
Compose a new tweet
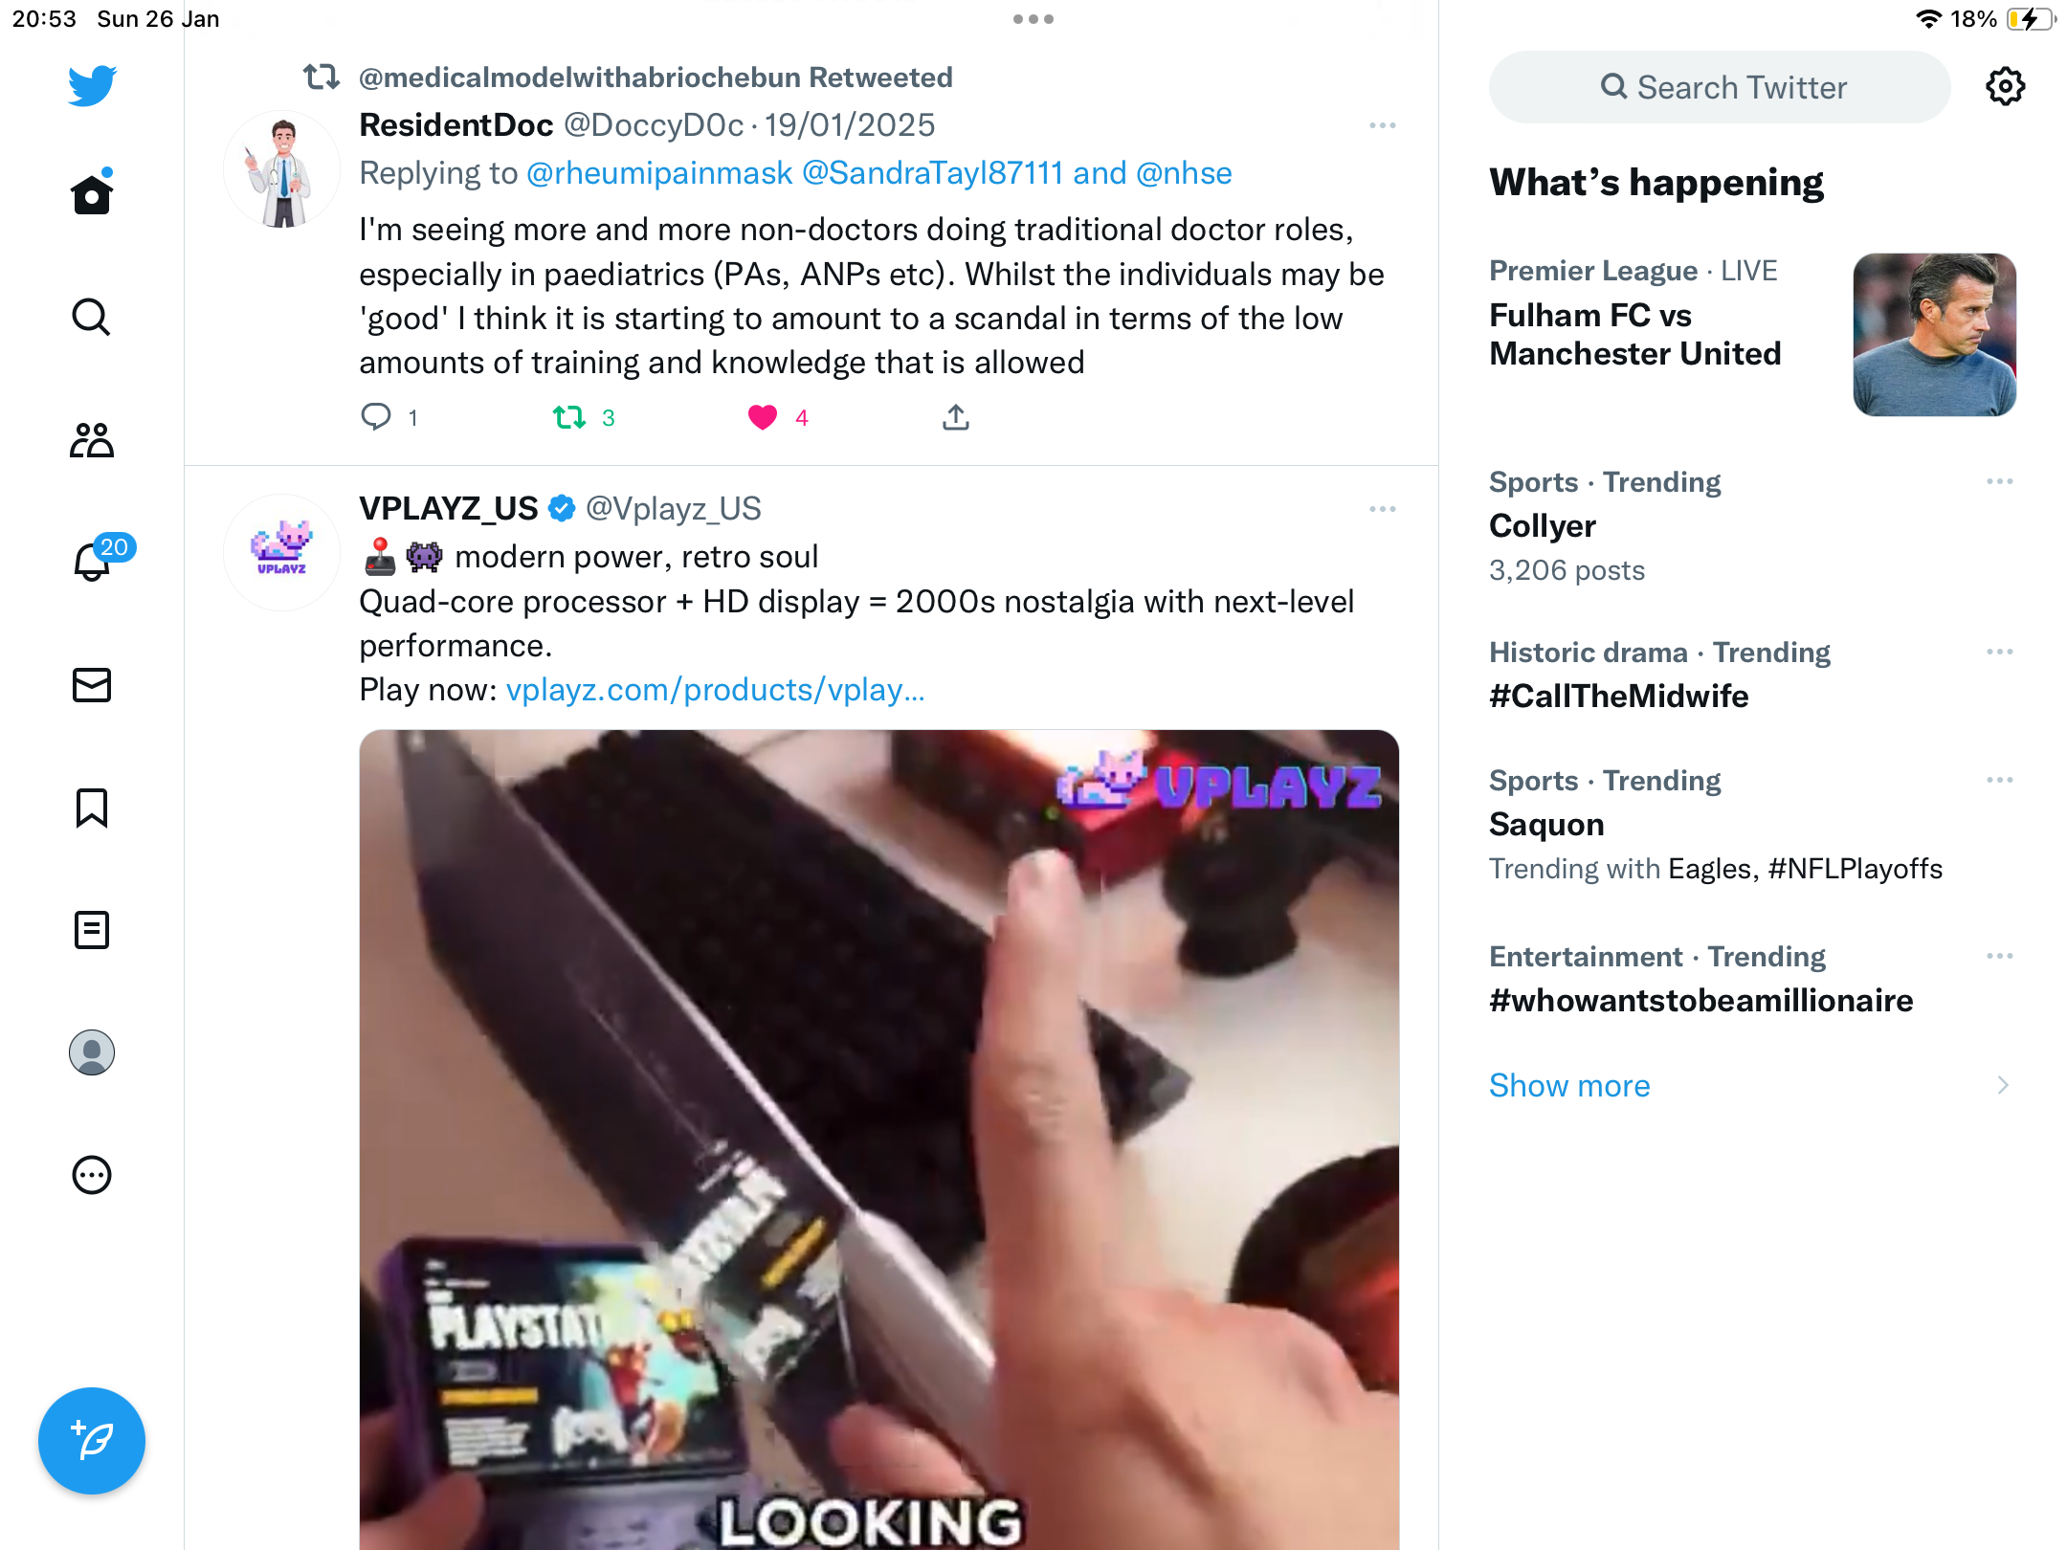pyautogui.click(x=92, y=1441)
